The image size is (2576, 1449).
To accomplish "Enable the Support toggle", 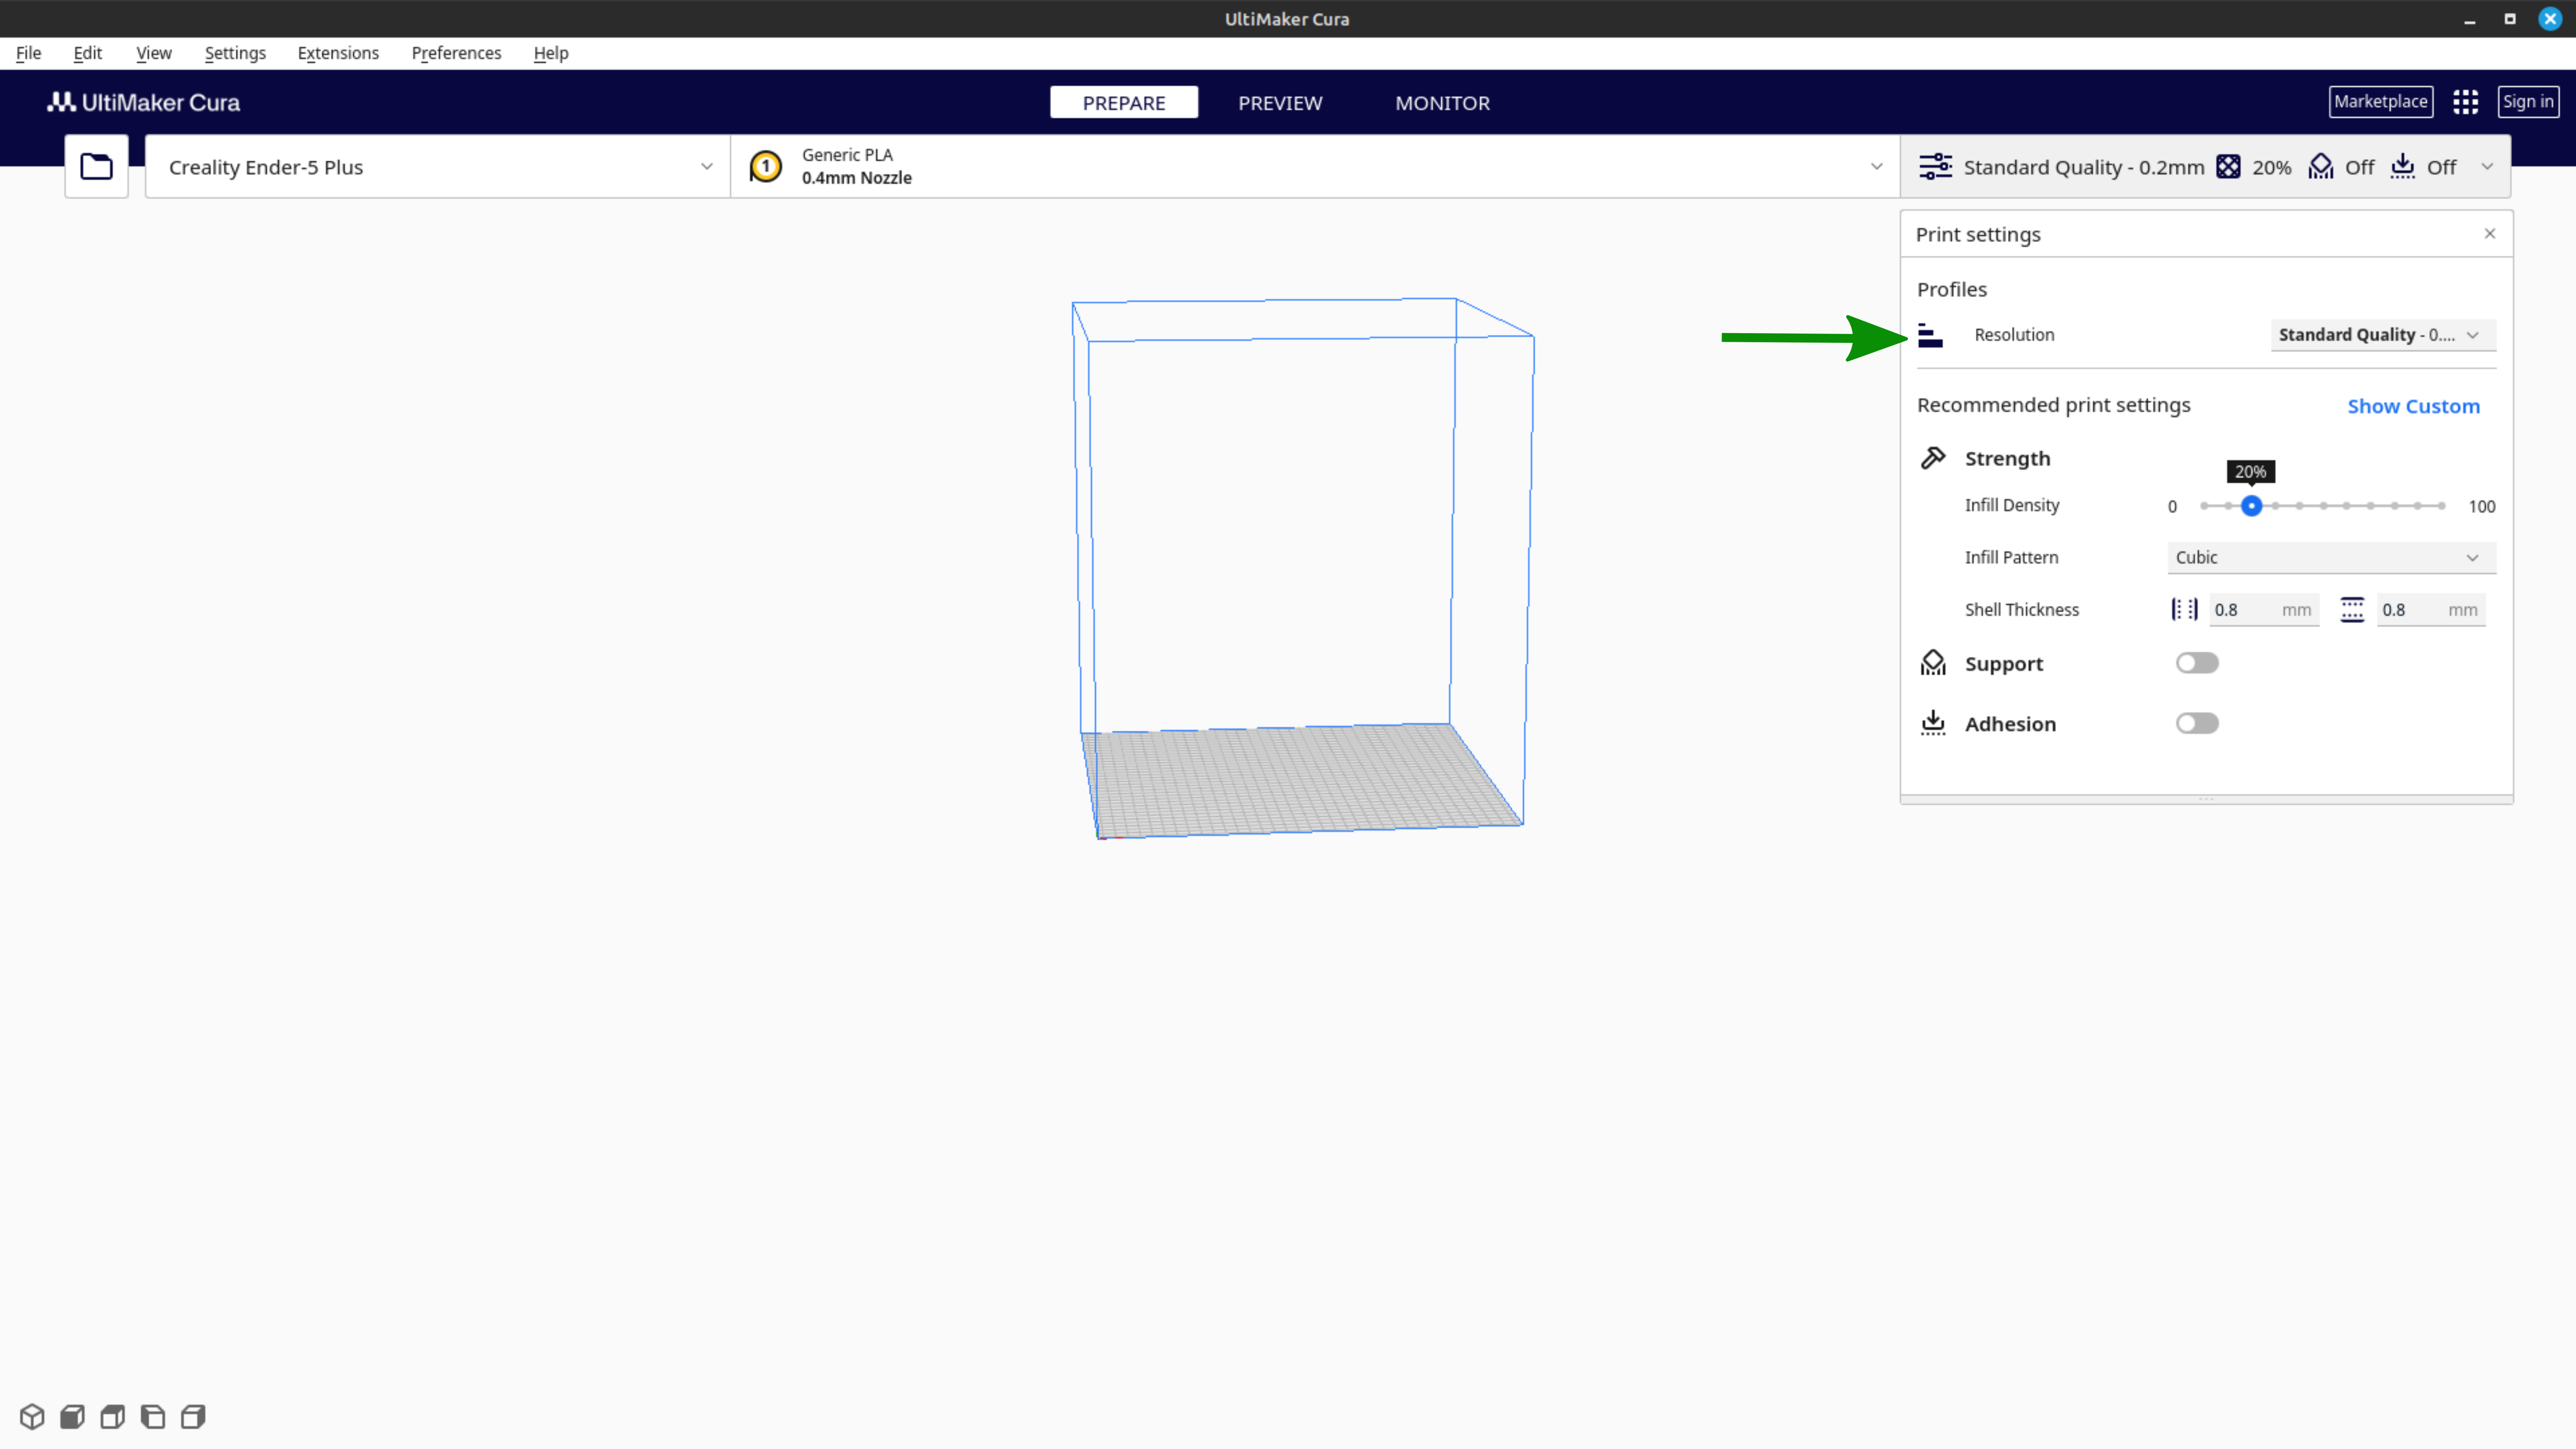I will [x=2197, y=663].
